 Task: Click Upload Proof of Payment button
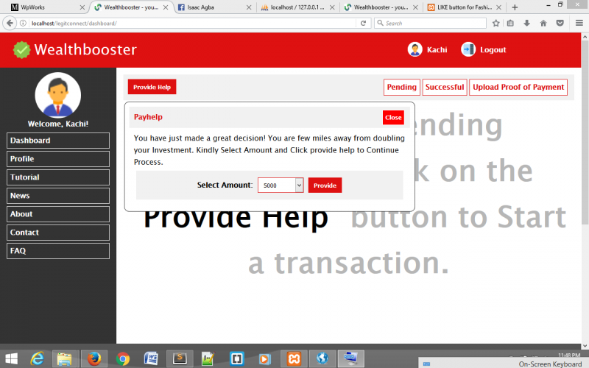pyautogui.click(x=518, y=87)
